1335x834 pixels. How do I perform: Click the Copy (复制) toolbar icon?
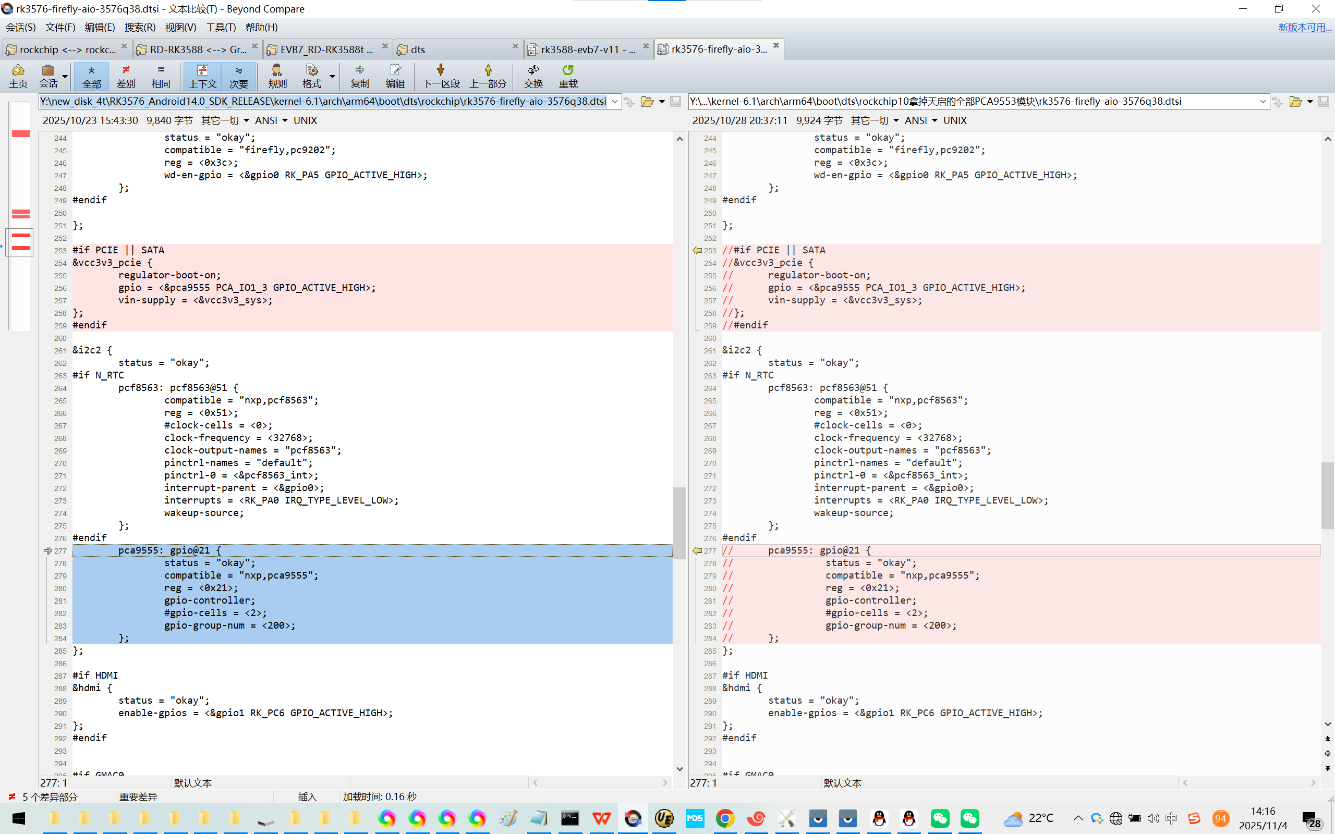360,76
